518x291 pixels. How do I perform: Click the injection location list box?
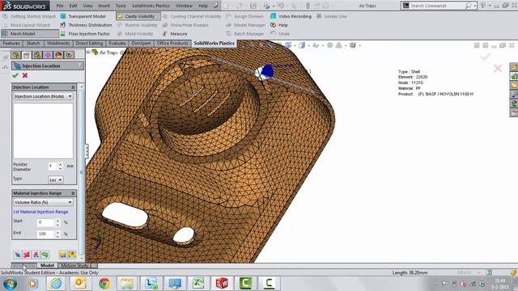(43, 131)
